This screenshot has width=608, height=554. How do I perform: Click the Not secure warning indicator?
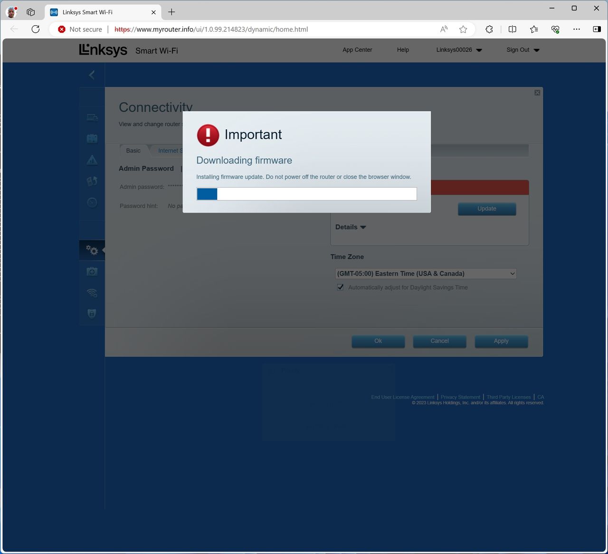[80, 29]
